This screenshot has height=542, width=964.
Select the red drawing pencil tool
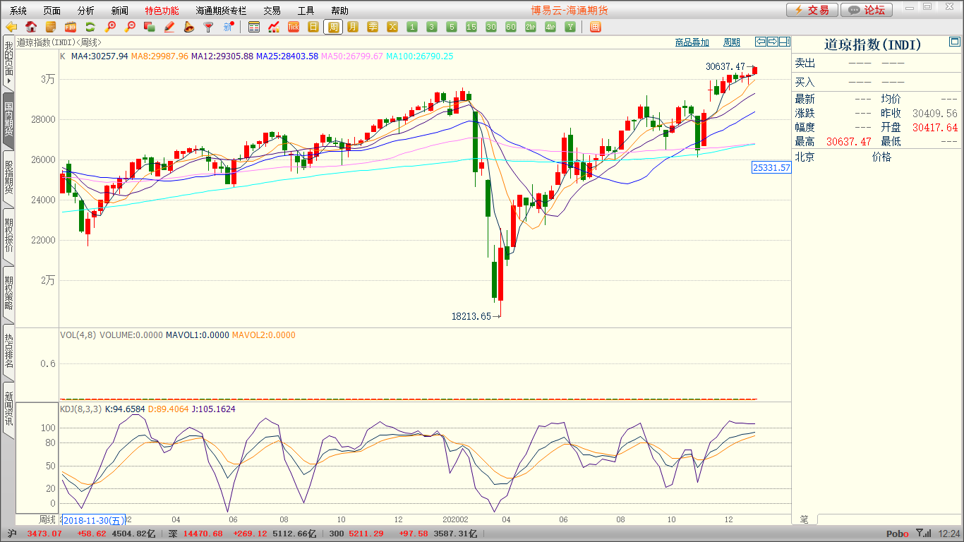169,27
